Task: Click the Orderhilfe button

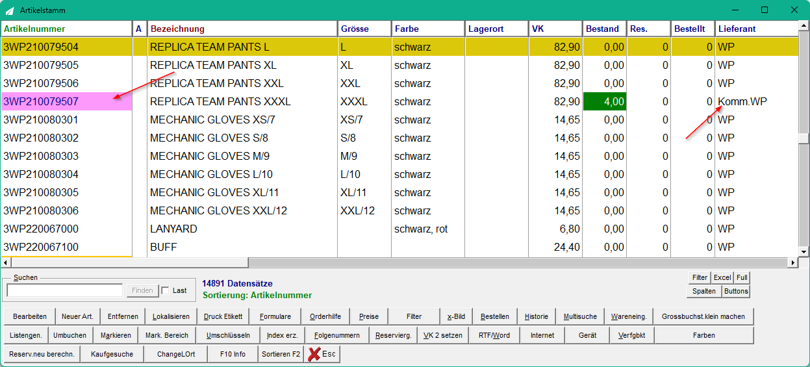Action: tap(326, 316)
